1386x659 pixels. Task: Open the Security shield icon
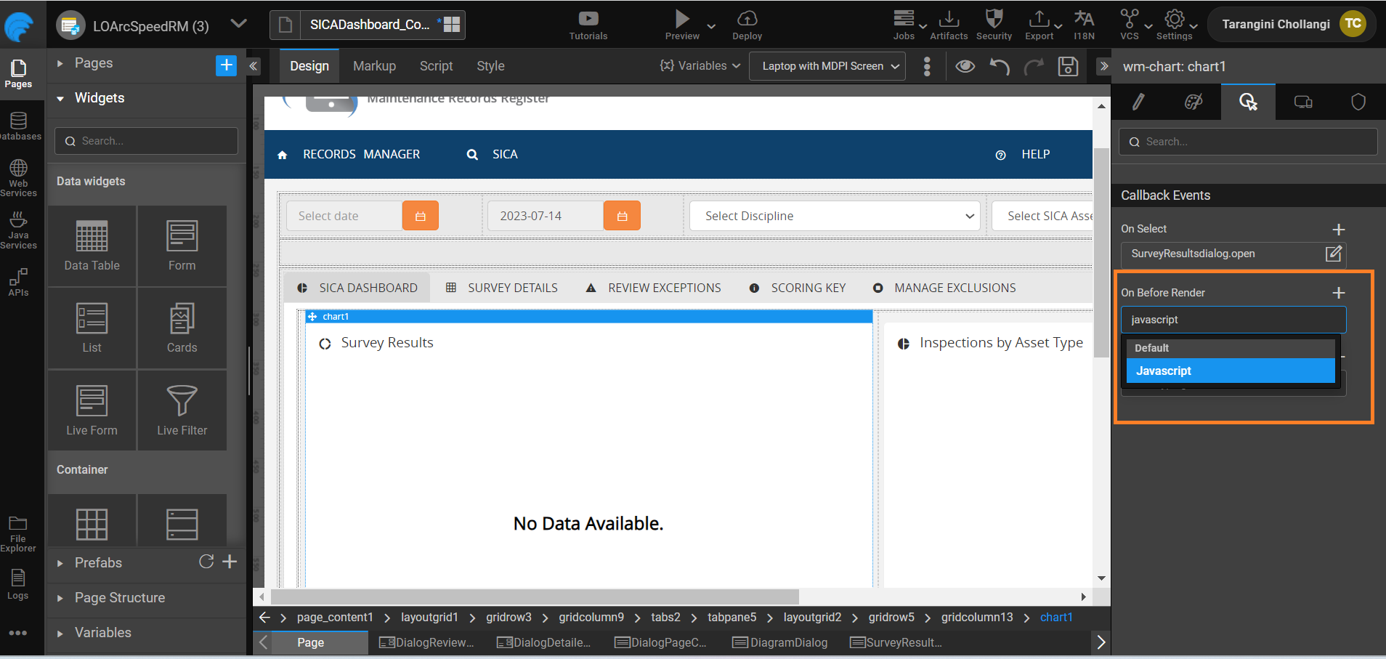(994, 25)
